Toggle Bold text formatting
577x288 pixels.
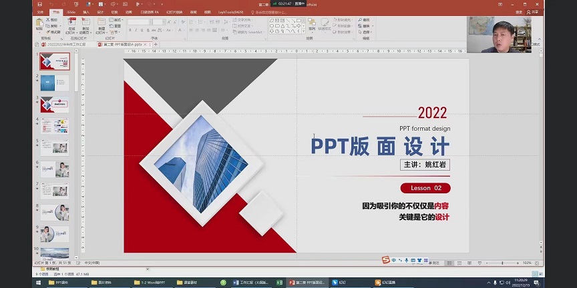(130, 30)
